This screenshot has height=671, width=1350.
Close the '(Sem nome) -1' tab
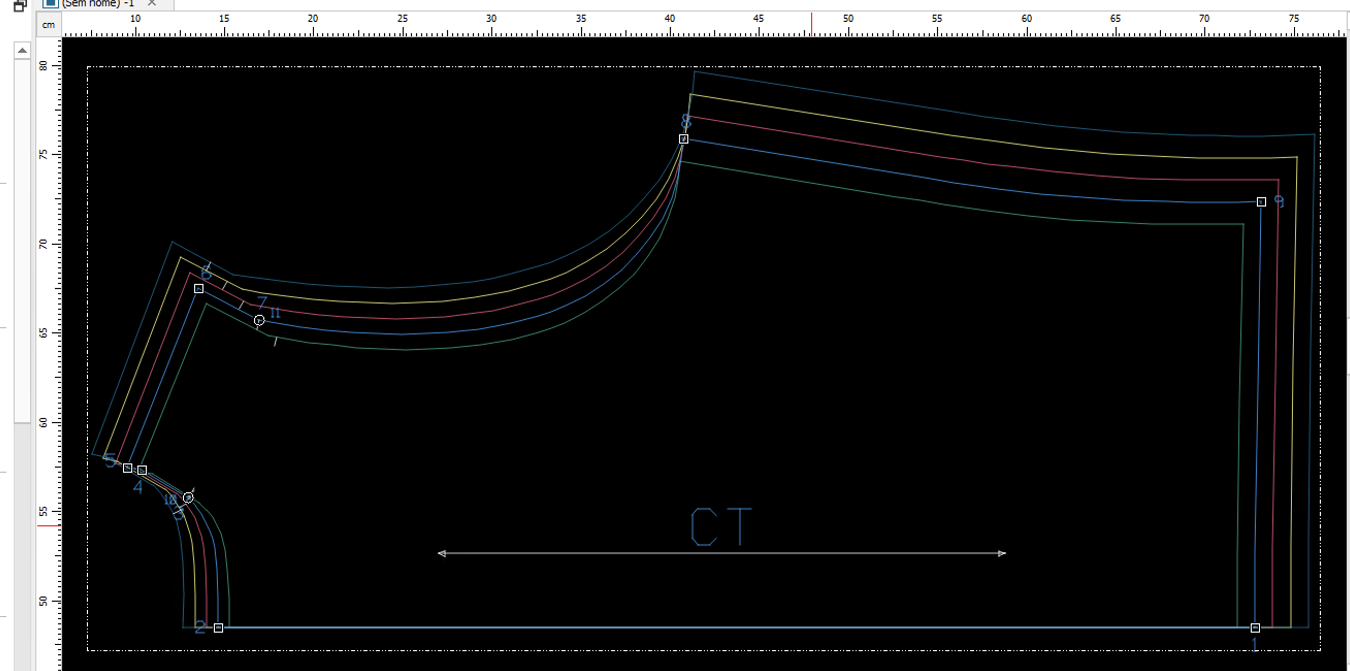pyautogui.click(x=151, y=3)
